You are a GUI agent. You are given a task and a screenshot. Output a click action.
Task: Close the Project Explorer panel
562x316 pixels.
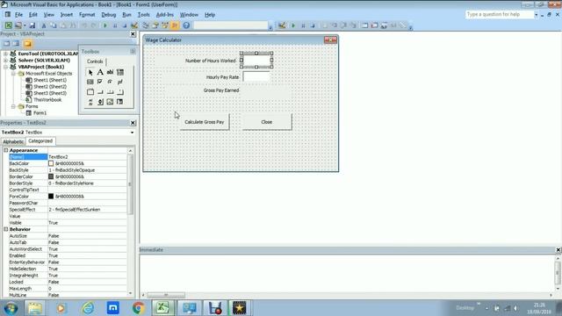[x=133, y=34]
